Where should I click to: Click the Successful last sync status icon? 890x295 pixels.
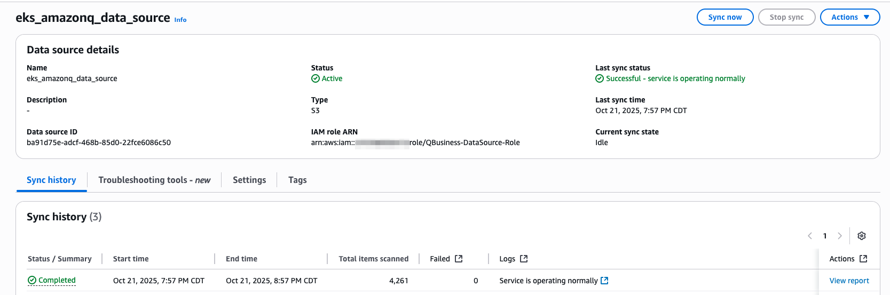coord(600,78)
